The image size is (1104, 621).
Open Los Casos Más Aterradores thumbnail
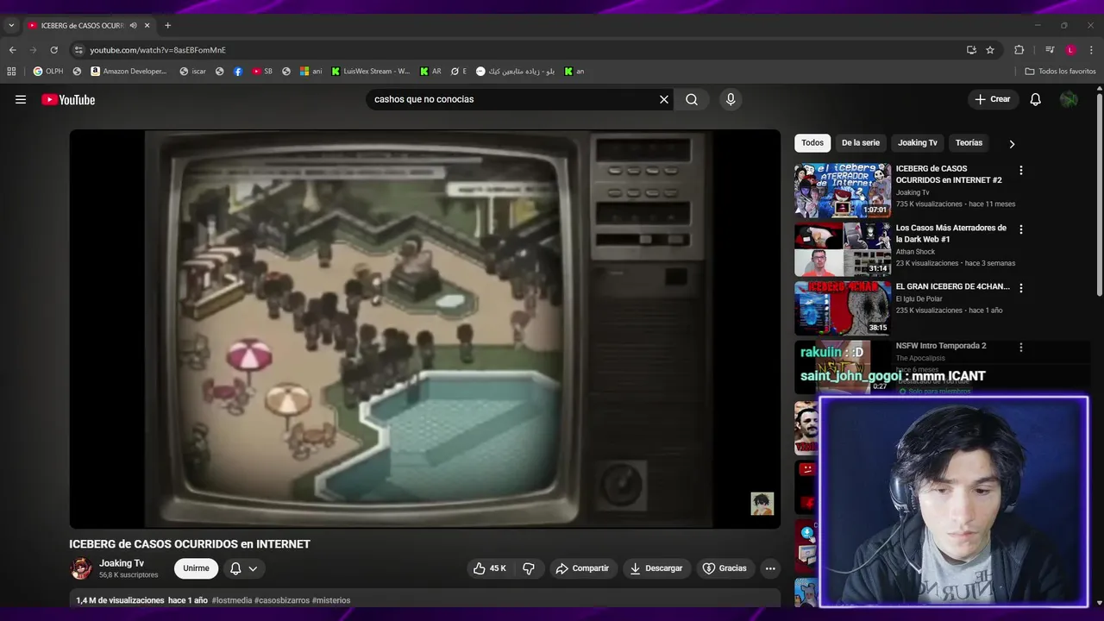[x=843, y=248]
